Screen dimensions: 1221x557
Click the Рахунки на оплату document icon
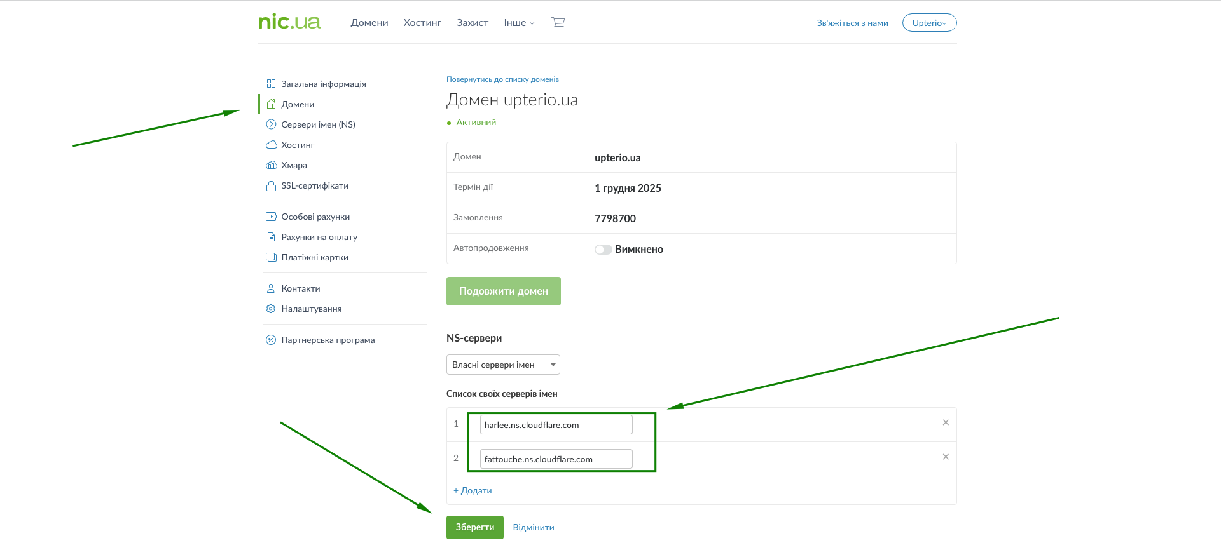(271, 237)
